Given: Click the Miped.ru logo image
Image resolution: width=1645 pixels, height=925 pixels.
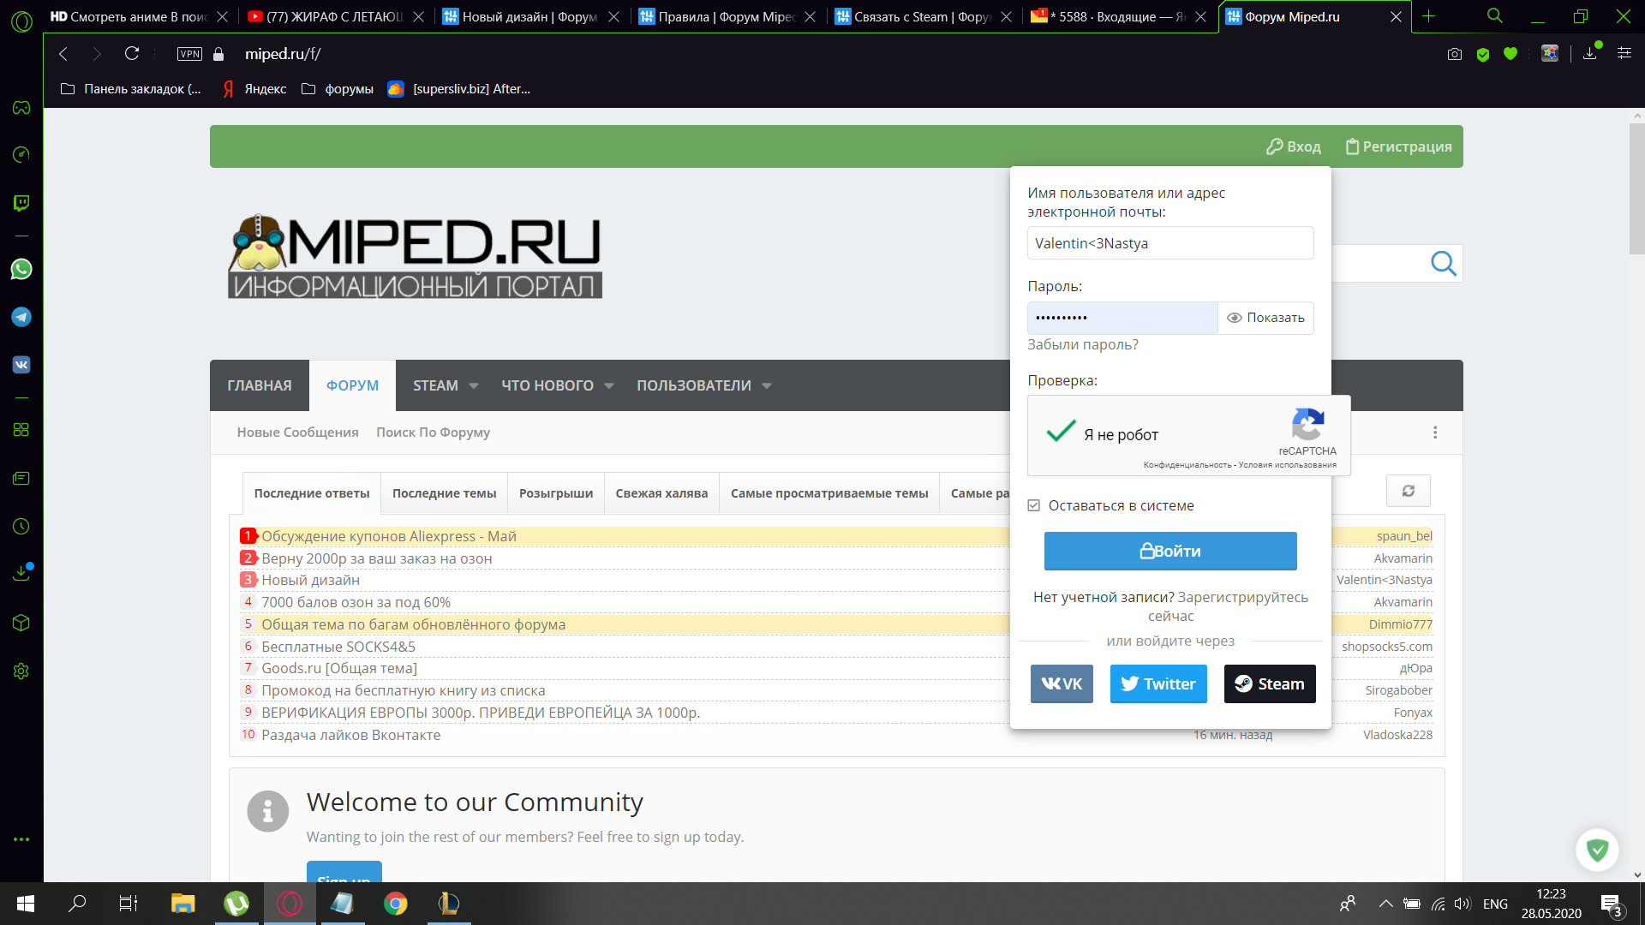Looking at the screenshot, I should pos(415,256).
